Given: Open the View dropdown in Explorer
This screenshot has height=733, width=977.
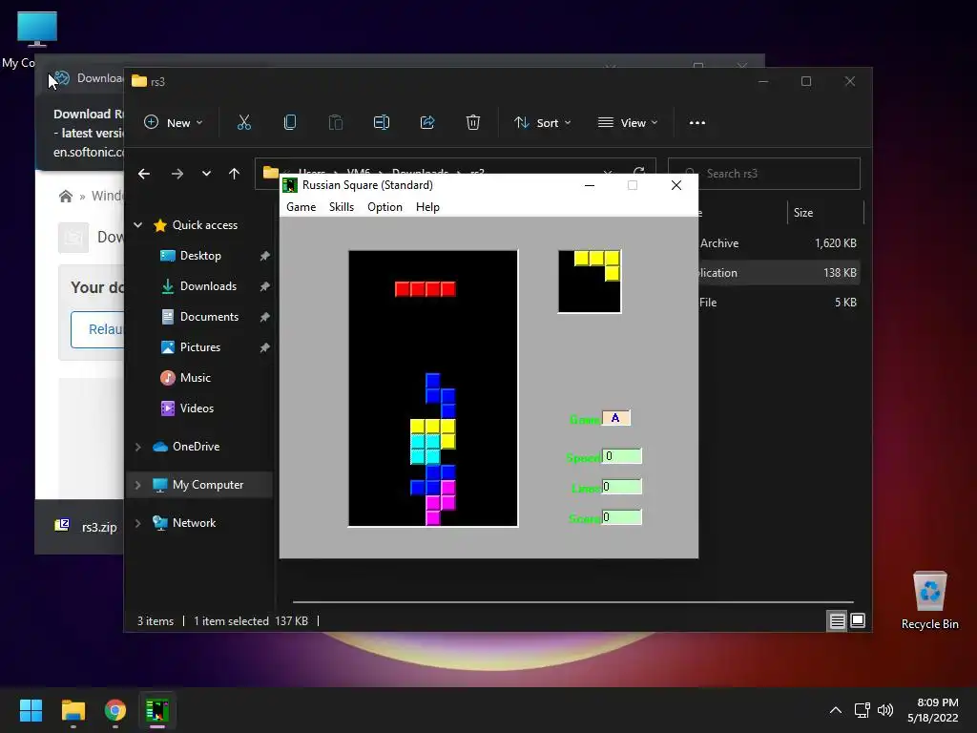Looking at the screenshot, I should click(x=628, y=123).
